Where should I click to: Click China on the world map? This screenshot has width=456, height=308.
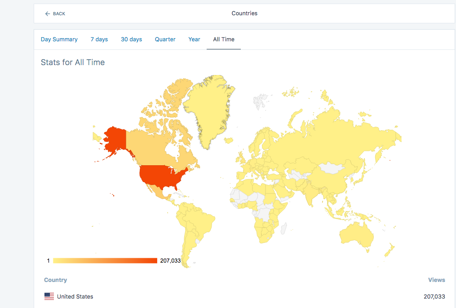[335, 180]
